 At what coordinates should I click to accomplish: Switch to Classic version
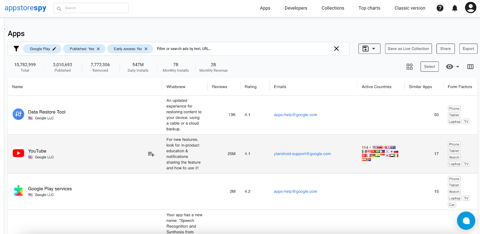pyautogui.click(x=410, y=8)
